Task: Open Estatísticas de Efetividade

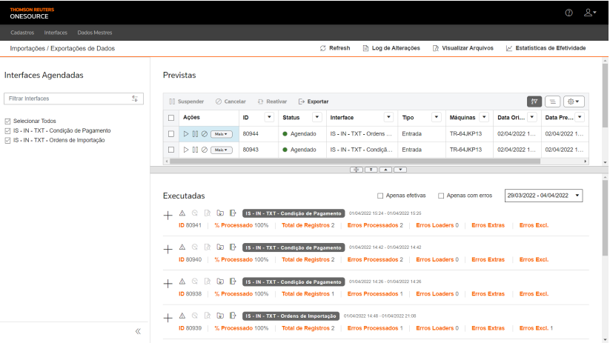Action: click(x=546, y=48)
